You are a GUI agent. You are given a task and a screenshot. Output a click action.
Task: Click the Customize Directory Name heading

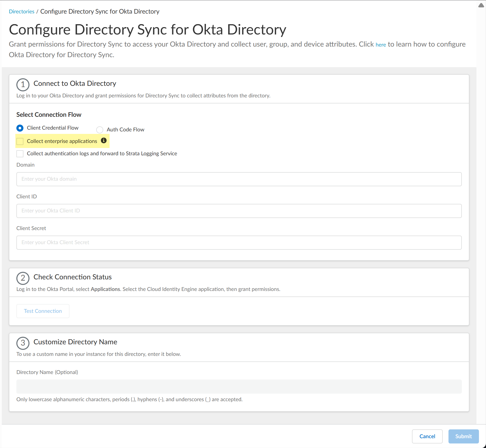point(75,342)
